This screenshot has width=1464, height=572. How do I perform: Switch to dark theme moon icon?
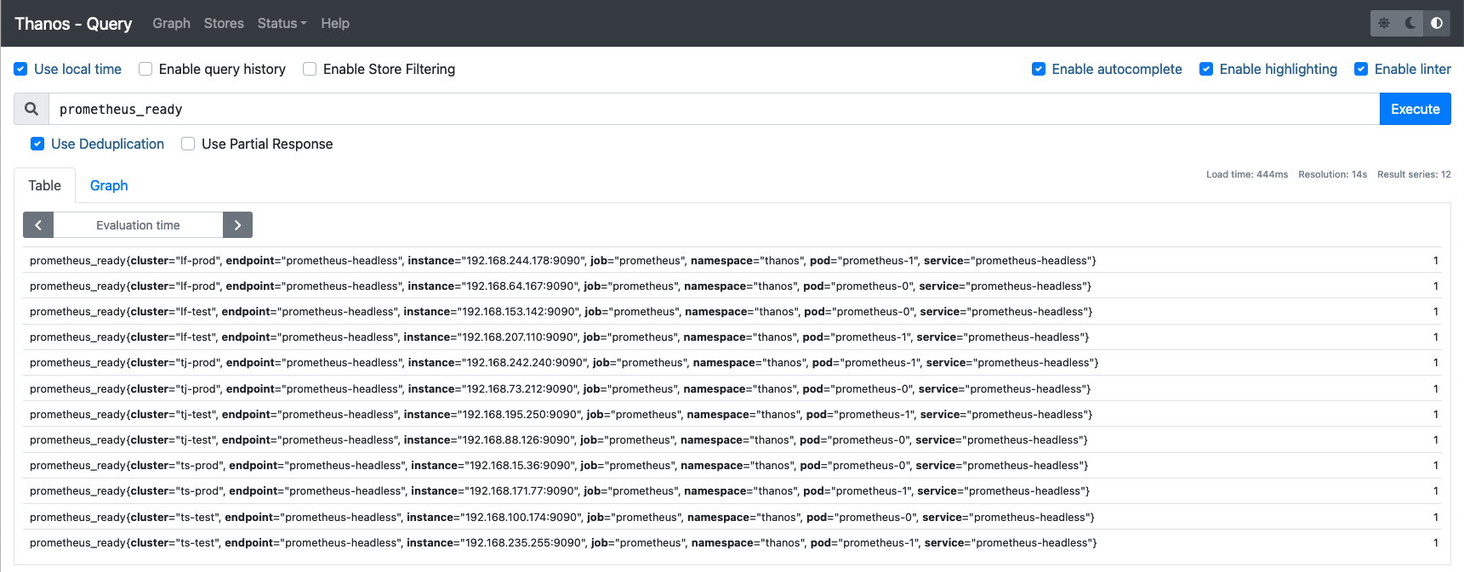click(x=1410, y=23)
